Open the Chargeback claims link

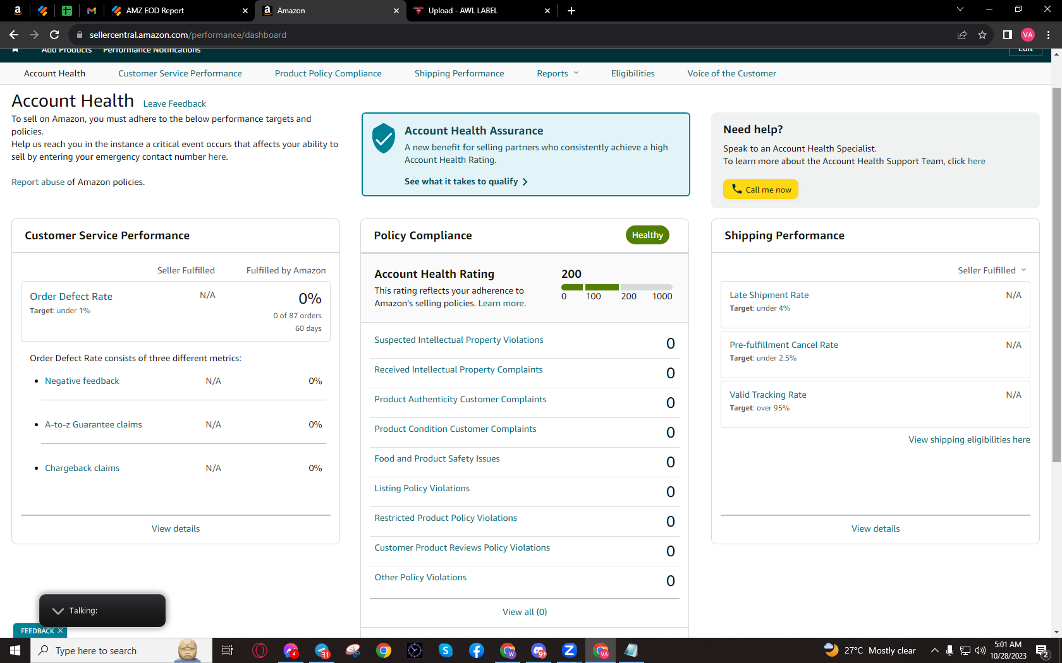[x=82, y=468]
